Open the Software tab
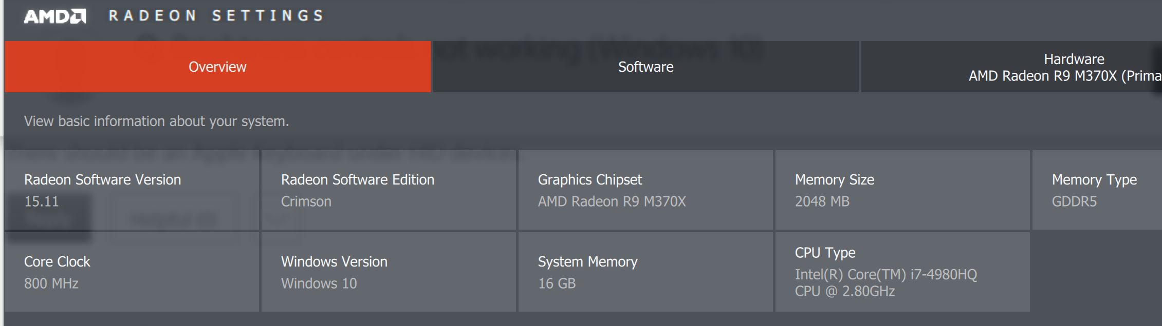This screenshot has width=1162, height=326. click(x=645, y=67)
